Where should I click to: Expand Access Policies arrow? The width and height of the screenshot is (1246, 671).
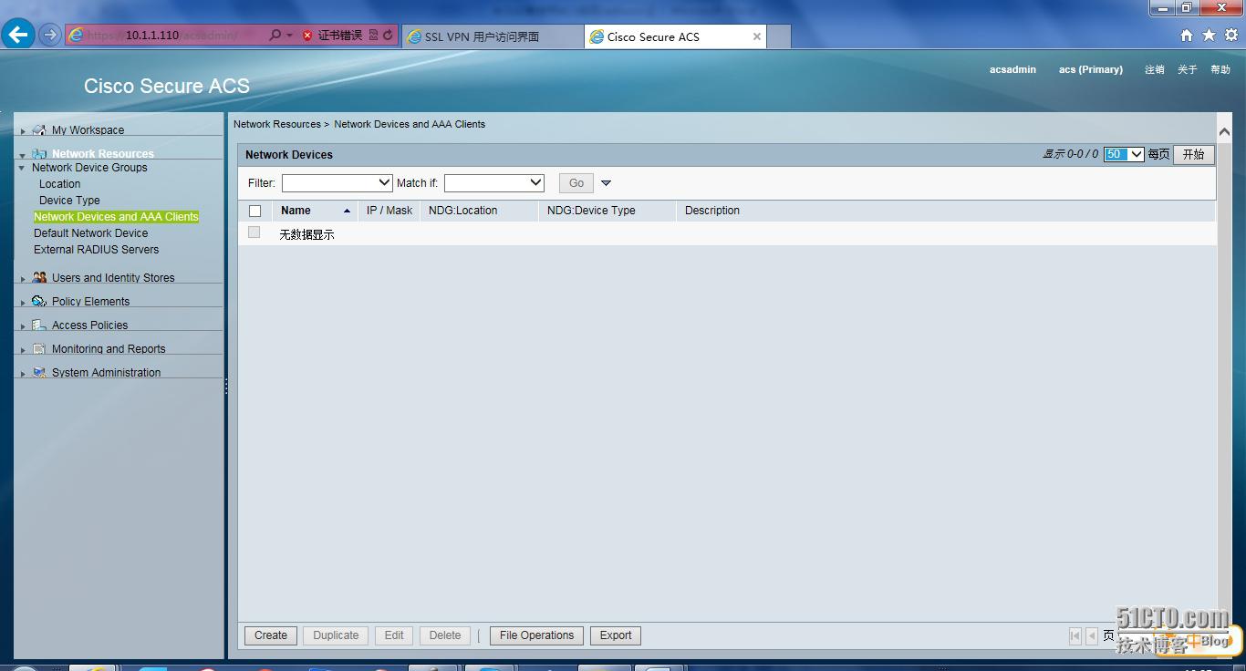(x=23, y=326)
